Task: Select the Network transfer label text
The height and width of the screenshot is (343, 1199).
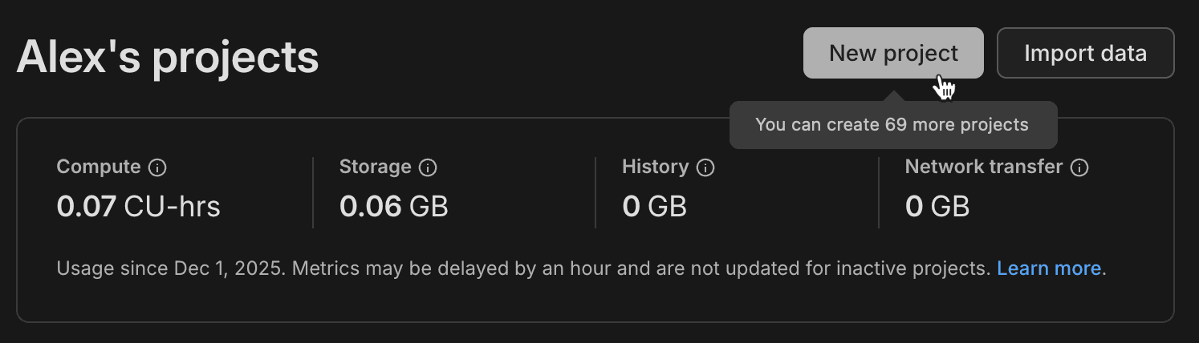Action: point(983,167)
